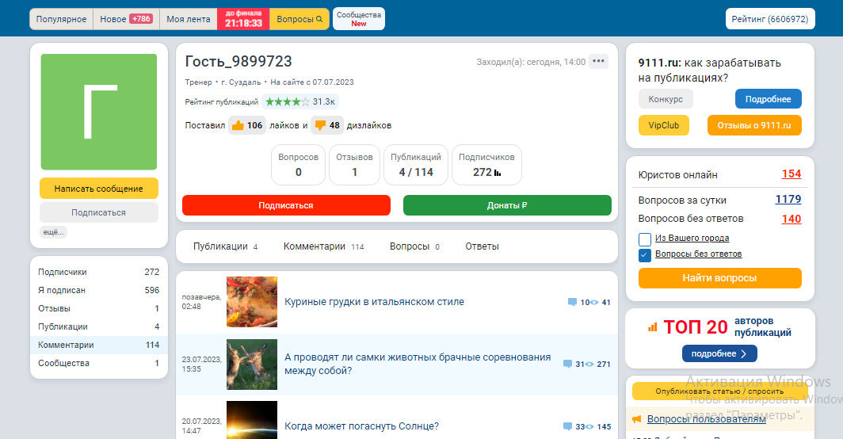This screenshot has height=439, width=843.
Task: Click the thumbs-up likes icon
Action: coord(238,125)
